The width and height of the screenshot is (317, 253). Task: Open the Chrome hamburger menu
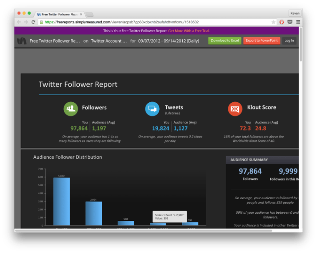pos(298,22)
